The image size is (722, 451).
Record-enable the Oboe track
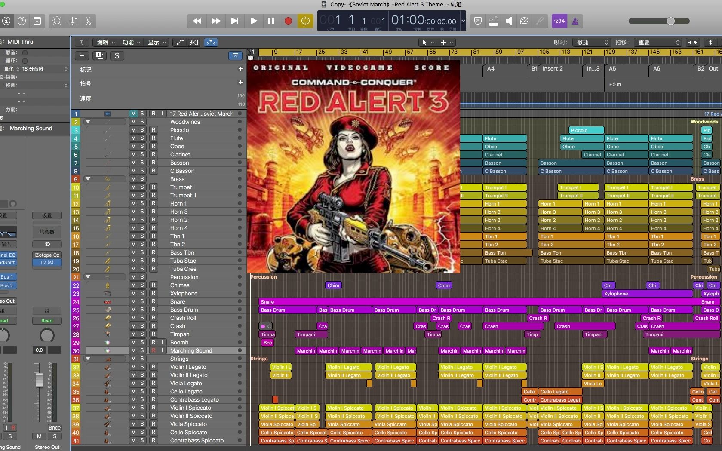click(x=154, y=146)
